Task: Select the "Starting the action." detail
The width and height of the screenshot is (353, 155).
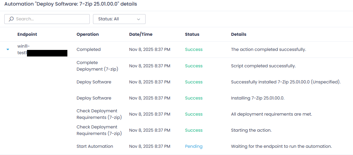Action: click(251, 130)
